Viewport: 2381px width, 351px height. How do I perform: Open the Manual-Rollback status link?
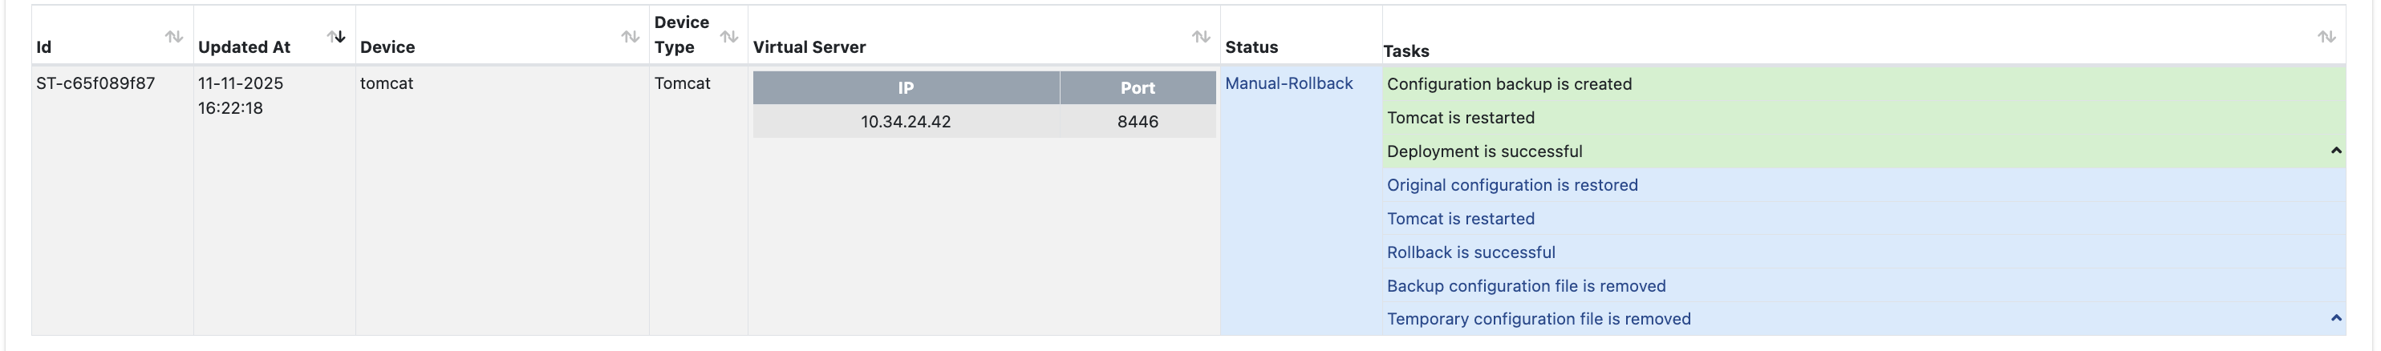click(x=1288, y=83)
